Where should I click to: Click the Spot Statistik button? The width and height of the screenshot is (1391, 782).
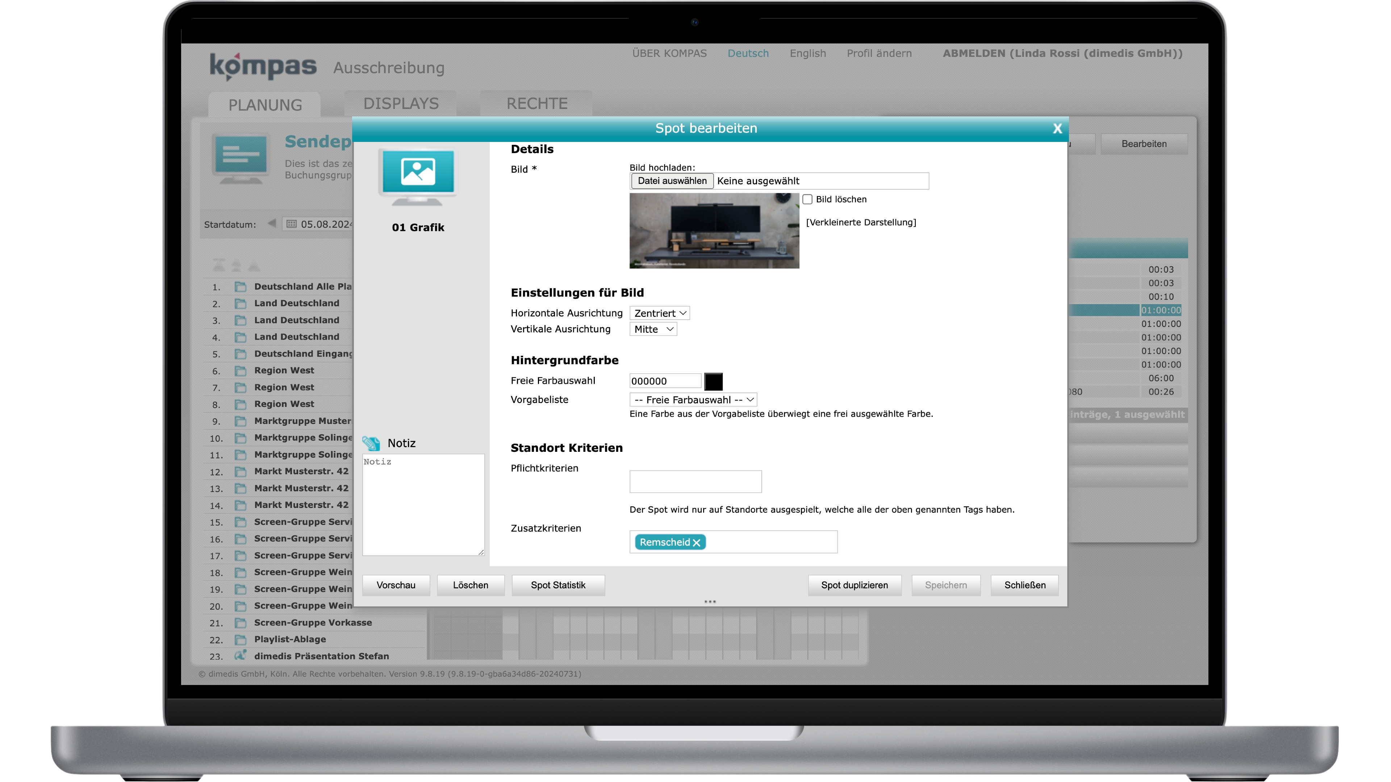pyautogui.click(x=558, y=584)
